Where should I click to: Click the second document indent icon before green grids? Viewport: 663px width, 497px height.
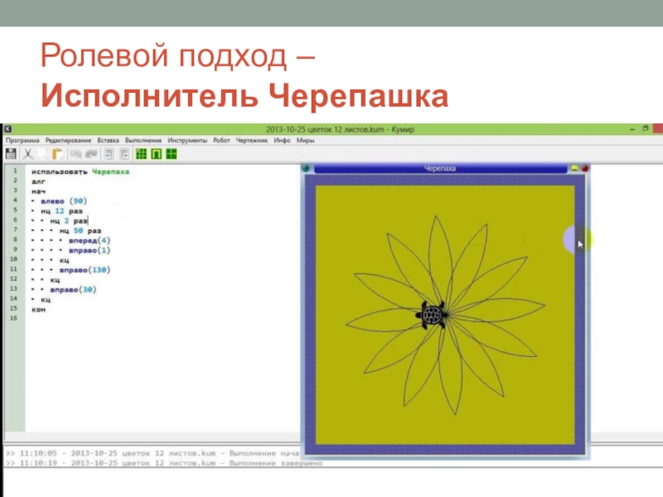(x=124, y=154)
